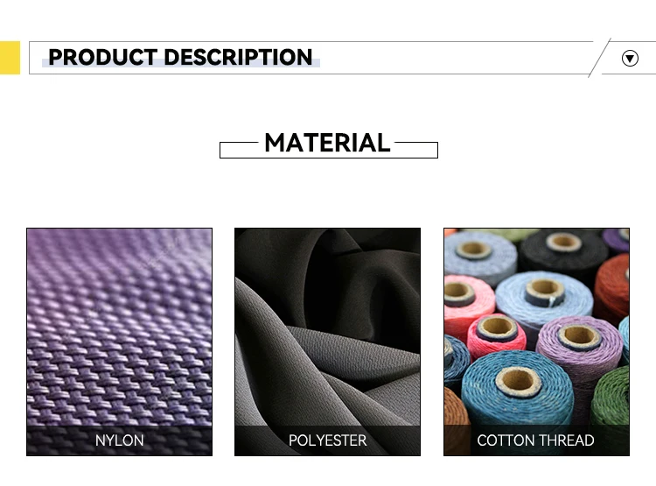The width and height of the screenshot is (656, 486).
Task: Click the circled down-arrow icon
Action: [630, 59]
